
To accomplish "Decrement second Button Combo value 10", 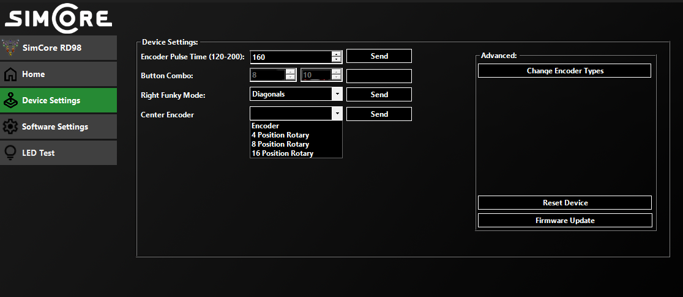I will point(336,78).
